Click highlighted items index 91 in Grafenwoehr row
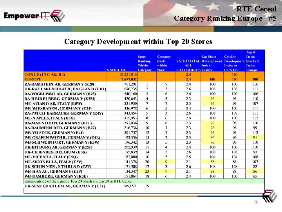282x212 pixels. point(255,138)
